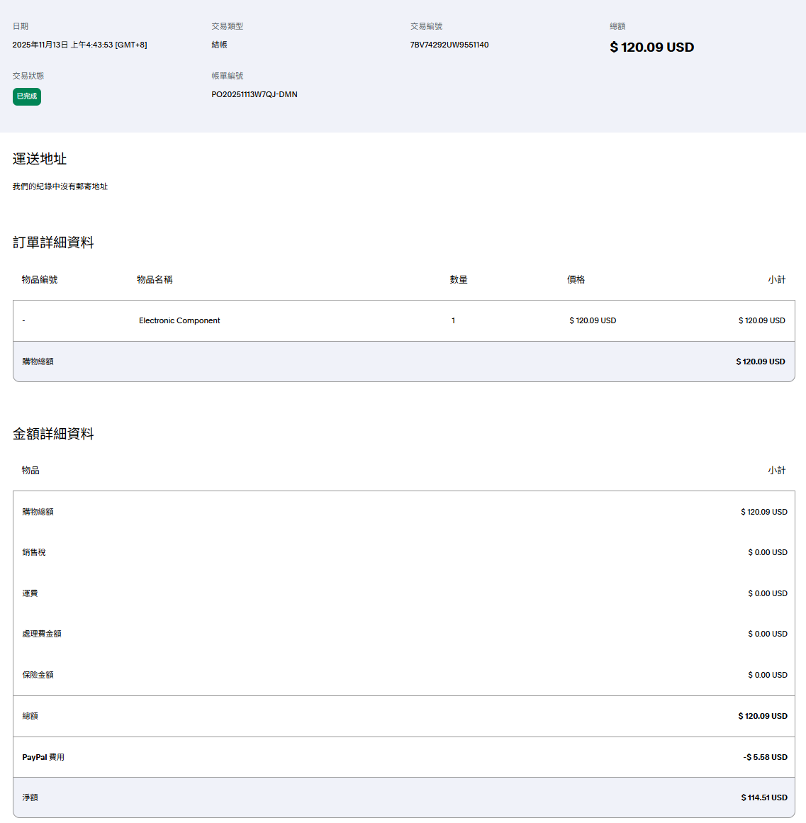This screenshot has width=806, height=823.
Task: Click the 運送地址 section heading
Action: 40,159
